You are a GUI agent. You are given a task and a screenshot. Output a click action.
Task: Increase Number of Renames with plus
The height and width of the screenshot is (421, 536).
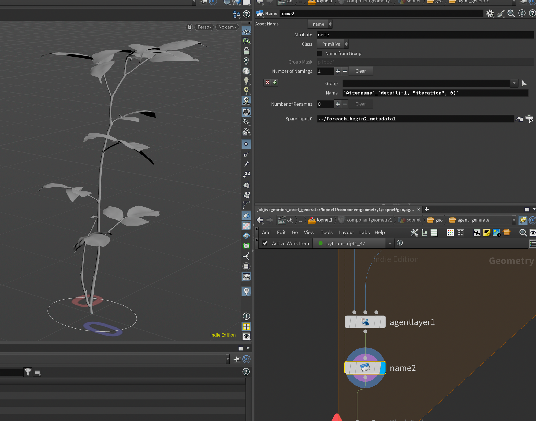click(x=338, y=104)
